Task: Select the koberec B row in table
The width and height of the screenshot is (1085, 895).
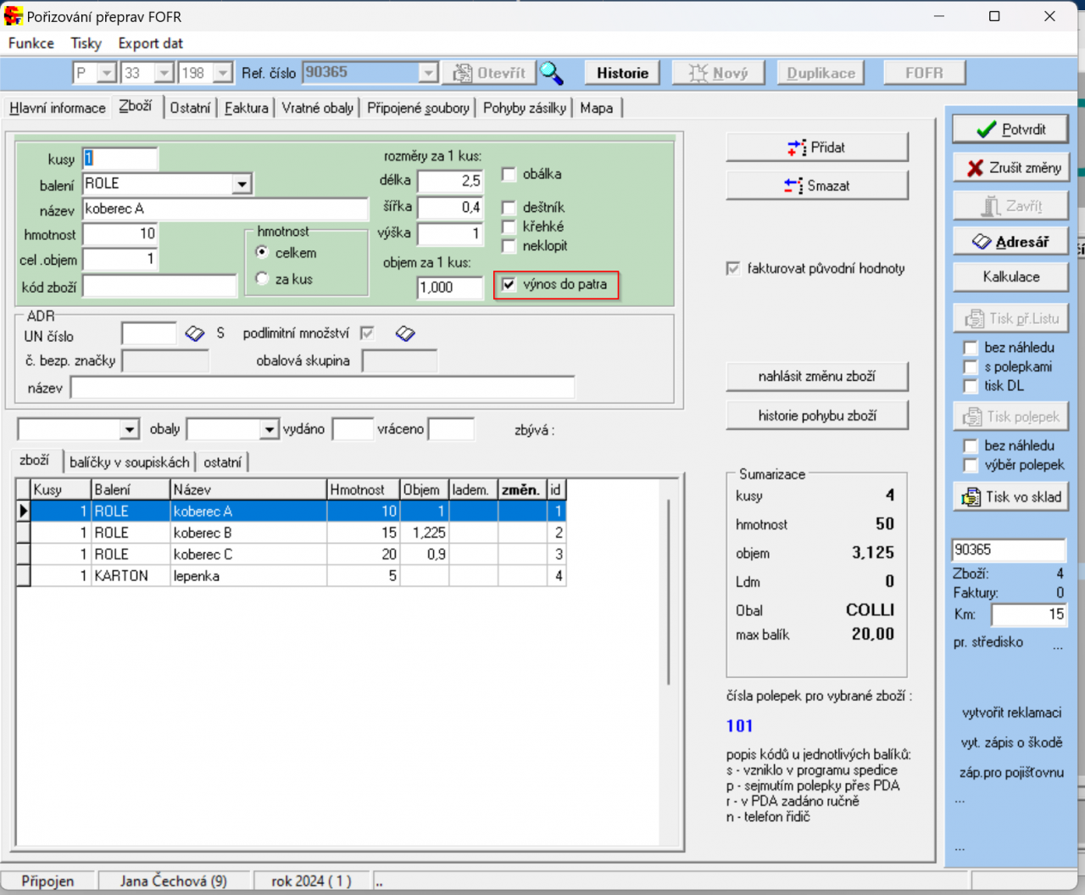Action: 202,533
